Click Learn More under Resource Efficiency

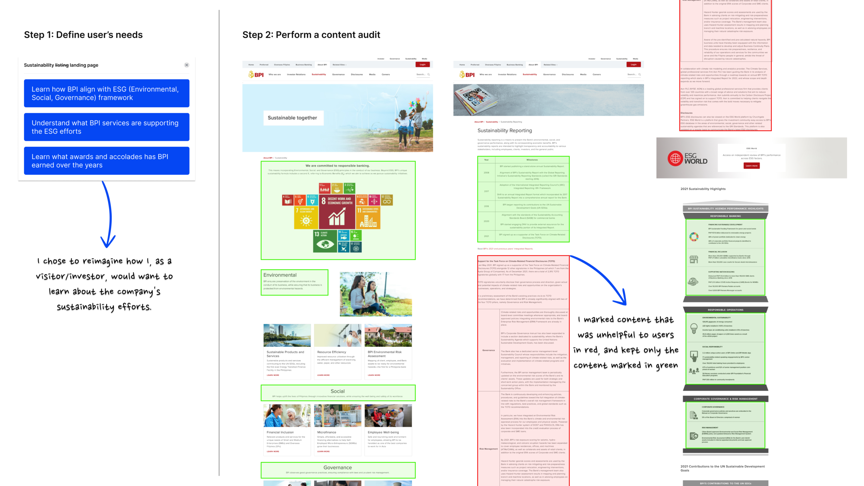(323, 375)
